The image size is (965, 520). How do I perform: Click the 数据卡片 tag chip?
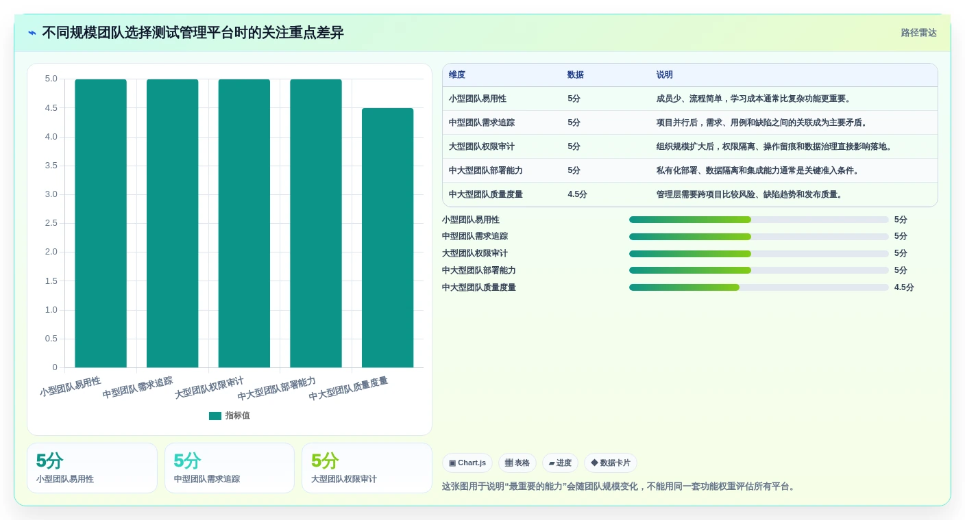(611, 463)
